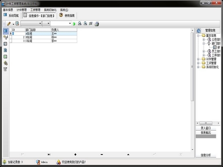Image resolution: width=223 pixels, height=167 pixels.
Task: Click the scissors tool sidebar icon
Action: click(x=6, y=37)
